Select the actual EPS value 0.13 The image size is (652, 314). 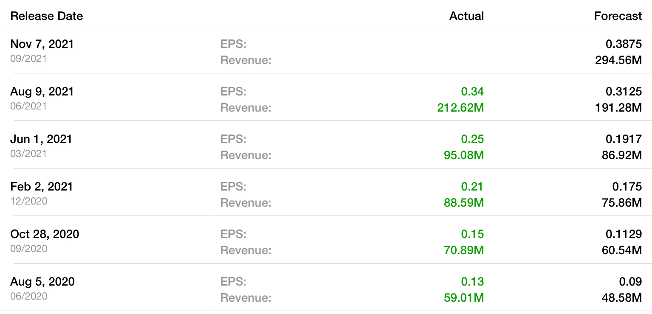pyautogui.click(x=472, y=282)
